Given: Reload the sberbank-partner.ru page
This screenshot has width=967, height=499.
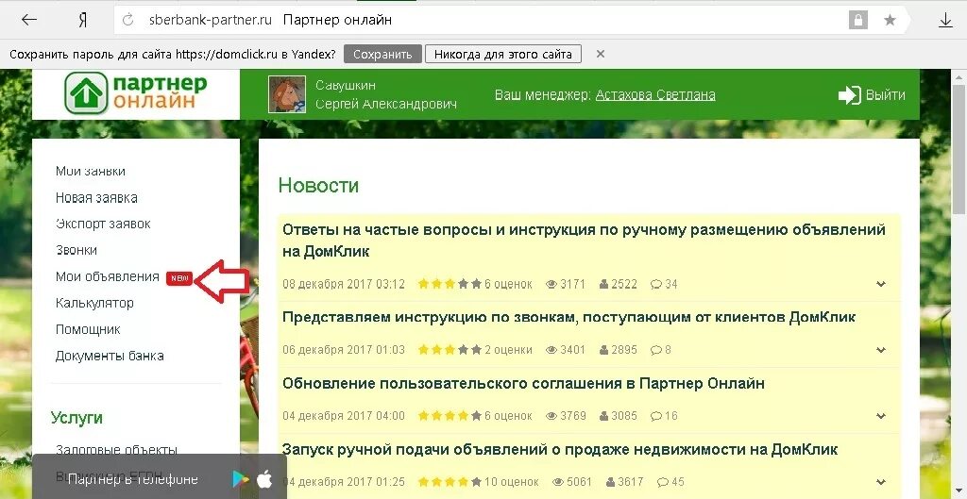Looking at the screenshot, I should pos(127,20).
